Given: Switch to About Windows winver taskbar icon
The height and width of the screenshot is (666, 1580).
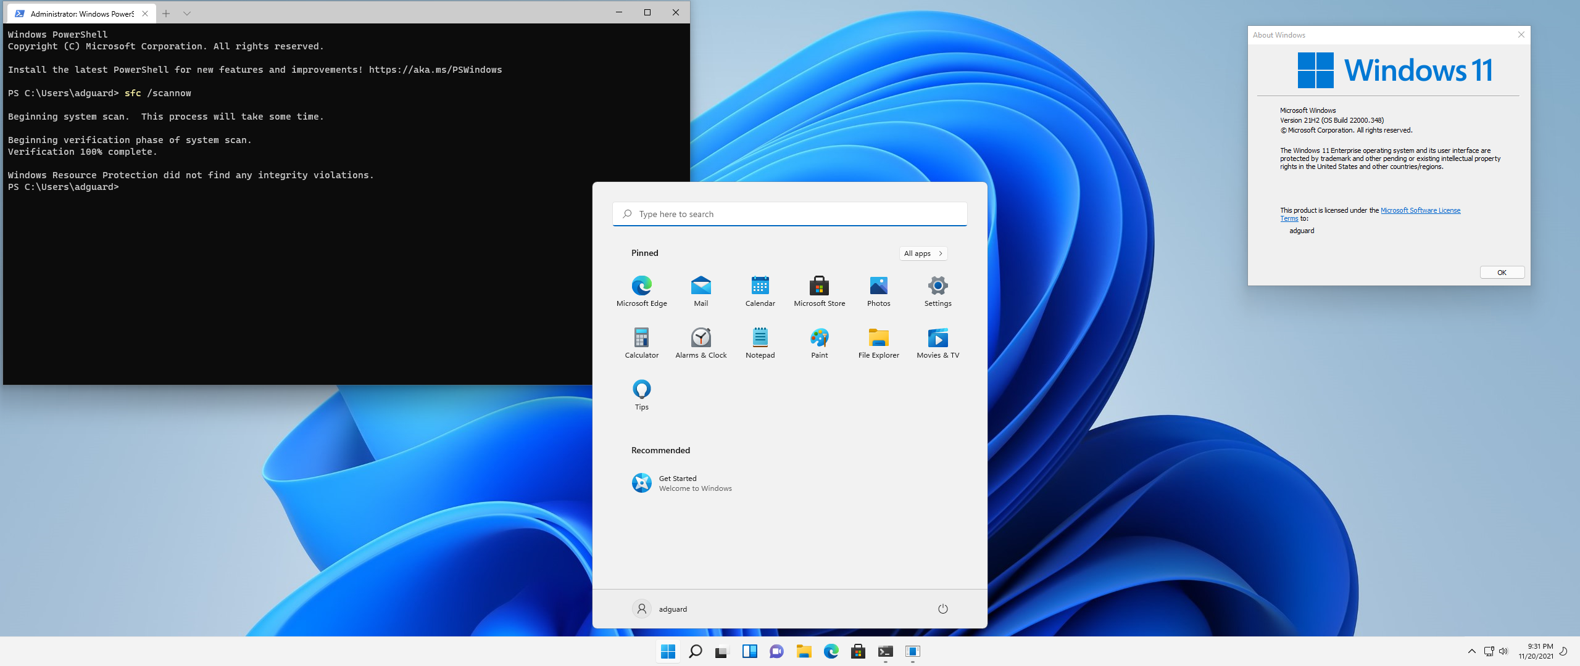Looking at the screenshot, I should coord(912,651).
